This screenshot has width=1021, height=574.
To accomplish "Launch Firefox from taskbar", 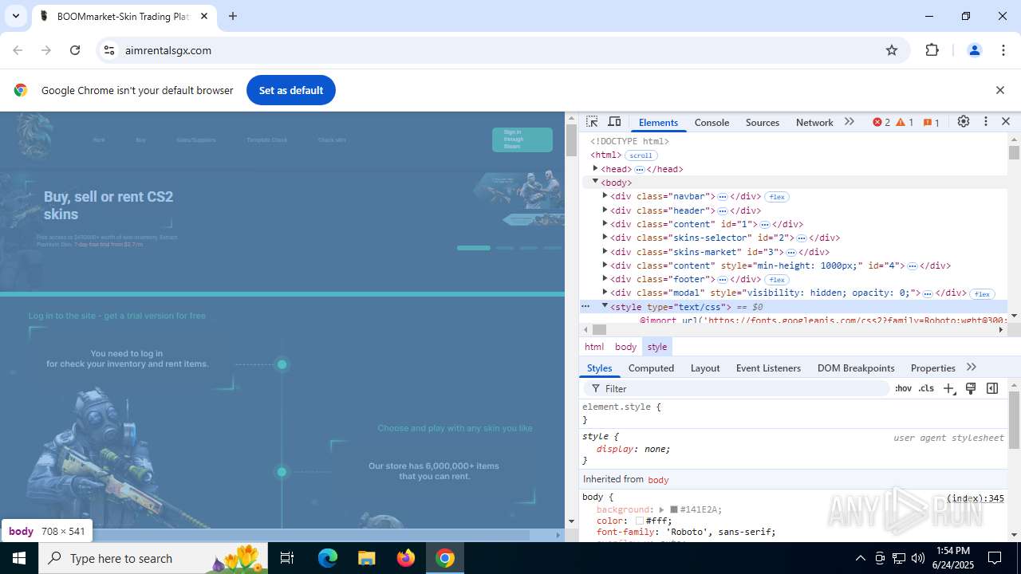I will pyautogui.click(x=406, y=558).
